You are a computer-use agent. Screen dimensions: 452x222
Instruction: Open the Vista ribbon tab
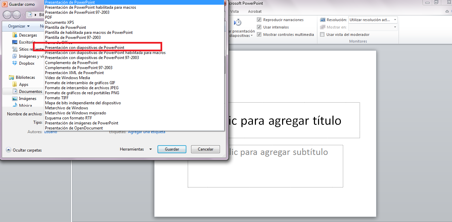[235, 11]
